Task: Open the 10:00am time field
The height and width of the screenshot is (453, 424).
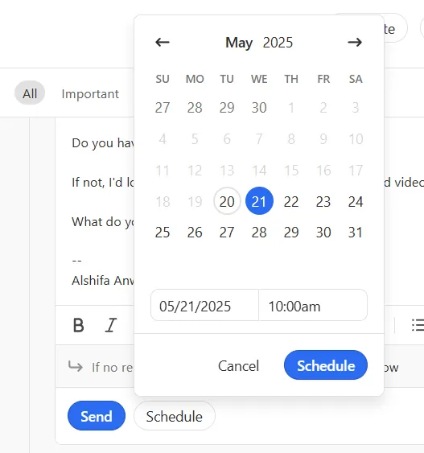Action: coord(313,305)
